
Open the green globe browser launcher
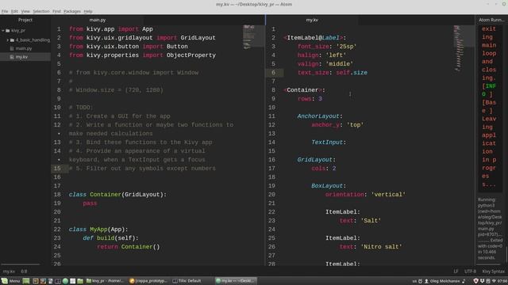pyautogui.click(x=65, y=281)
